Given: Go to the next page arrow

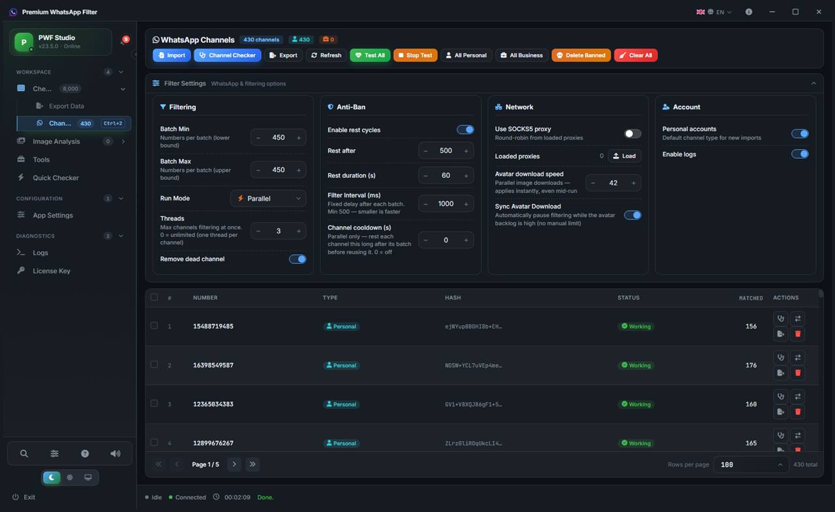Looking at the screenshot, I should click(234, 464).
